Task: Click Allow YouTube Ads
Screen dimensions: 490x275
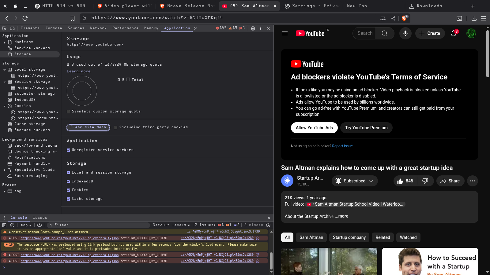Action: [x=314, y=128]
